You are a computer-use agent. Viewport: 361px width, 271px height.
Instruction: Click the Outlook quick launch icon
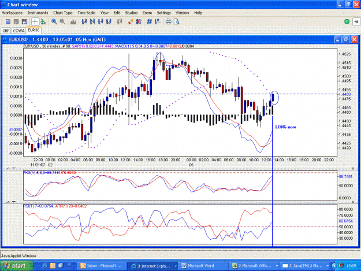coord(53,266)
